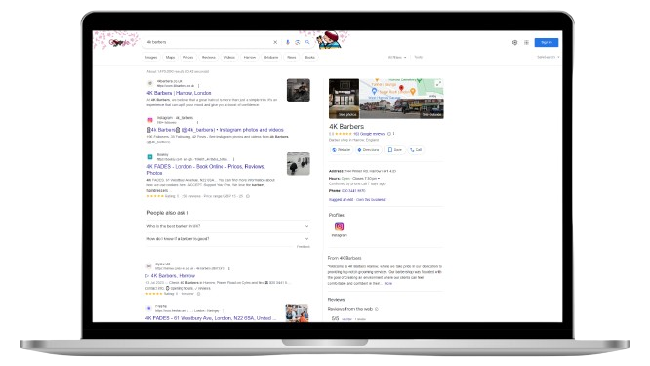Click the magnifying glass search icon
Screen dimensions: 650x366
coord(307,42)
